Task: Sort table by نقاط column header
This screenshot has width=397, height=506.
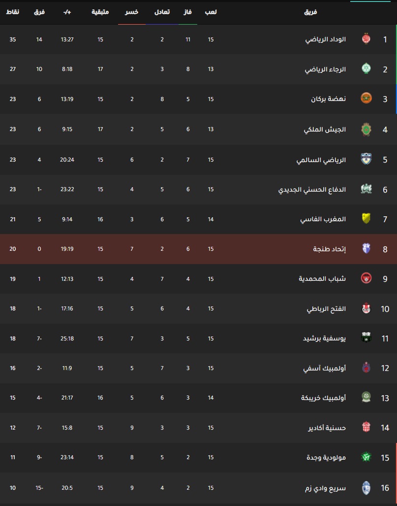Action: click(x=13, y=12)
